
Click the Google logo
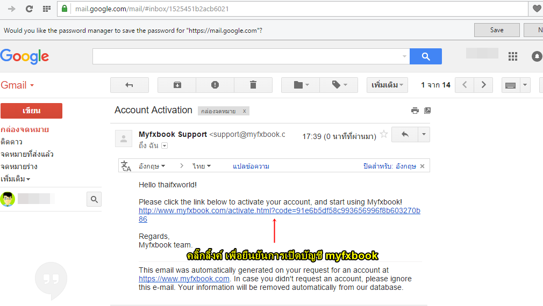pos(25,56)
